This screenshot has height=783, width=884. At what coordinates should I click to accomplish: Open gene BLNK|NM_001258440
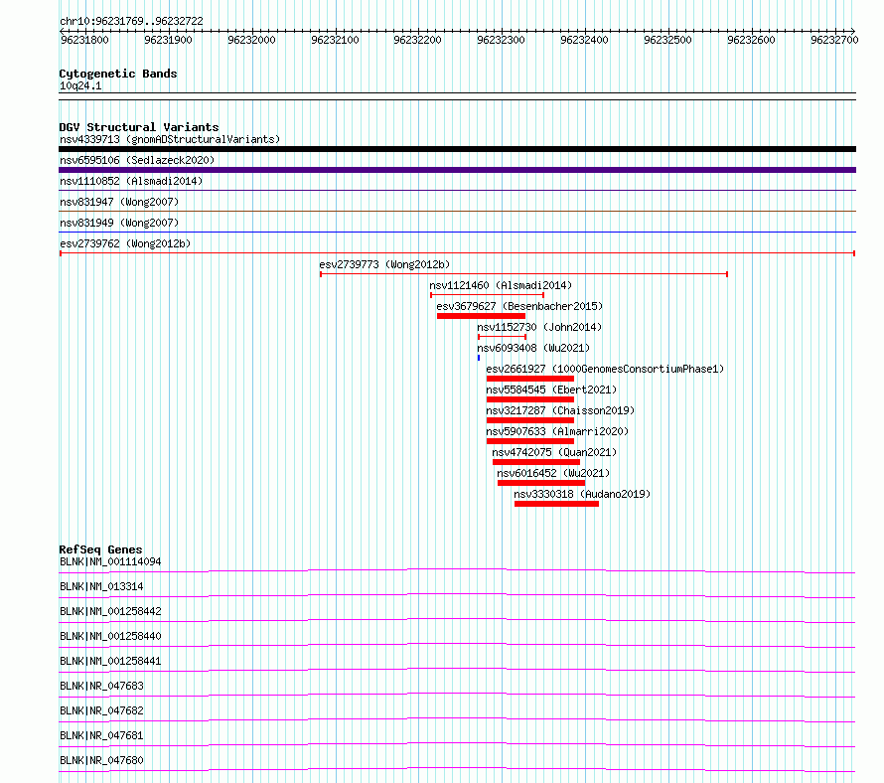[x=110, y=636]
